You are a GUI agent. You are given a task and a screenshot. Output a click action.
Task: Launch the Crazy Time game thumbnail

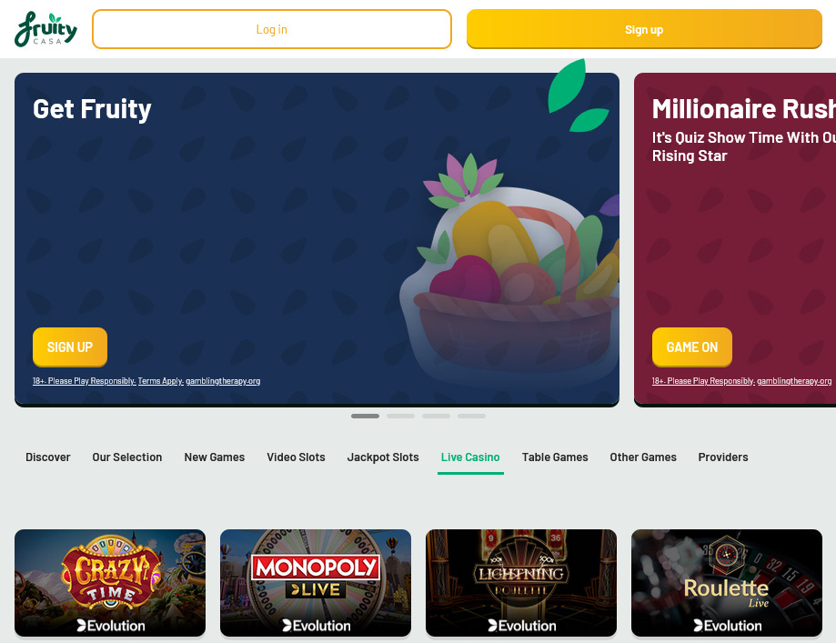pyautogui.click(x=110, y=583)
